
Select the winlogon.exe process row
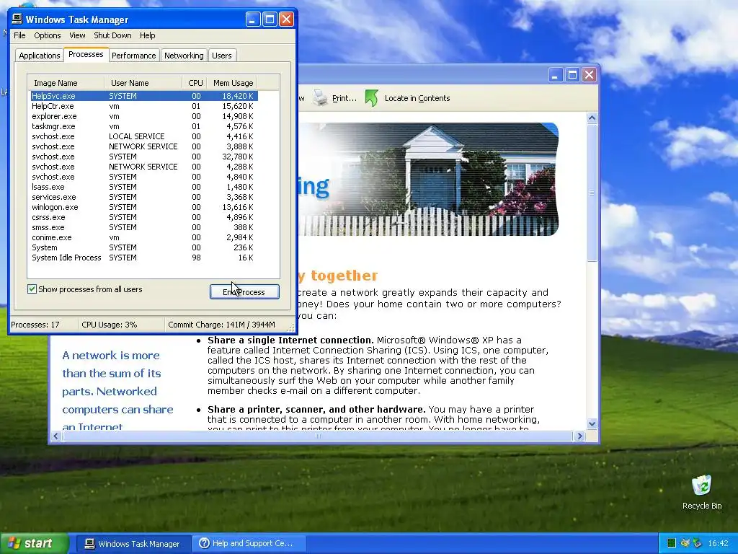(144, 207)
